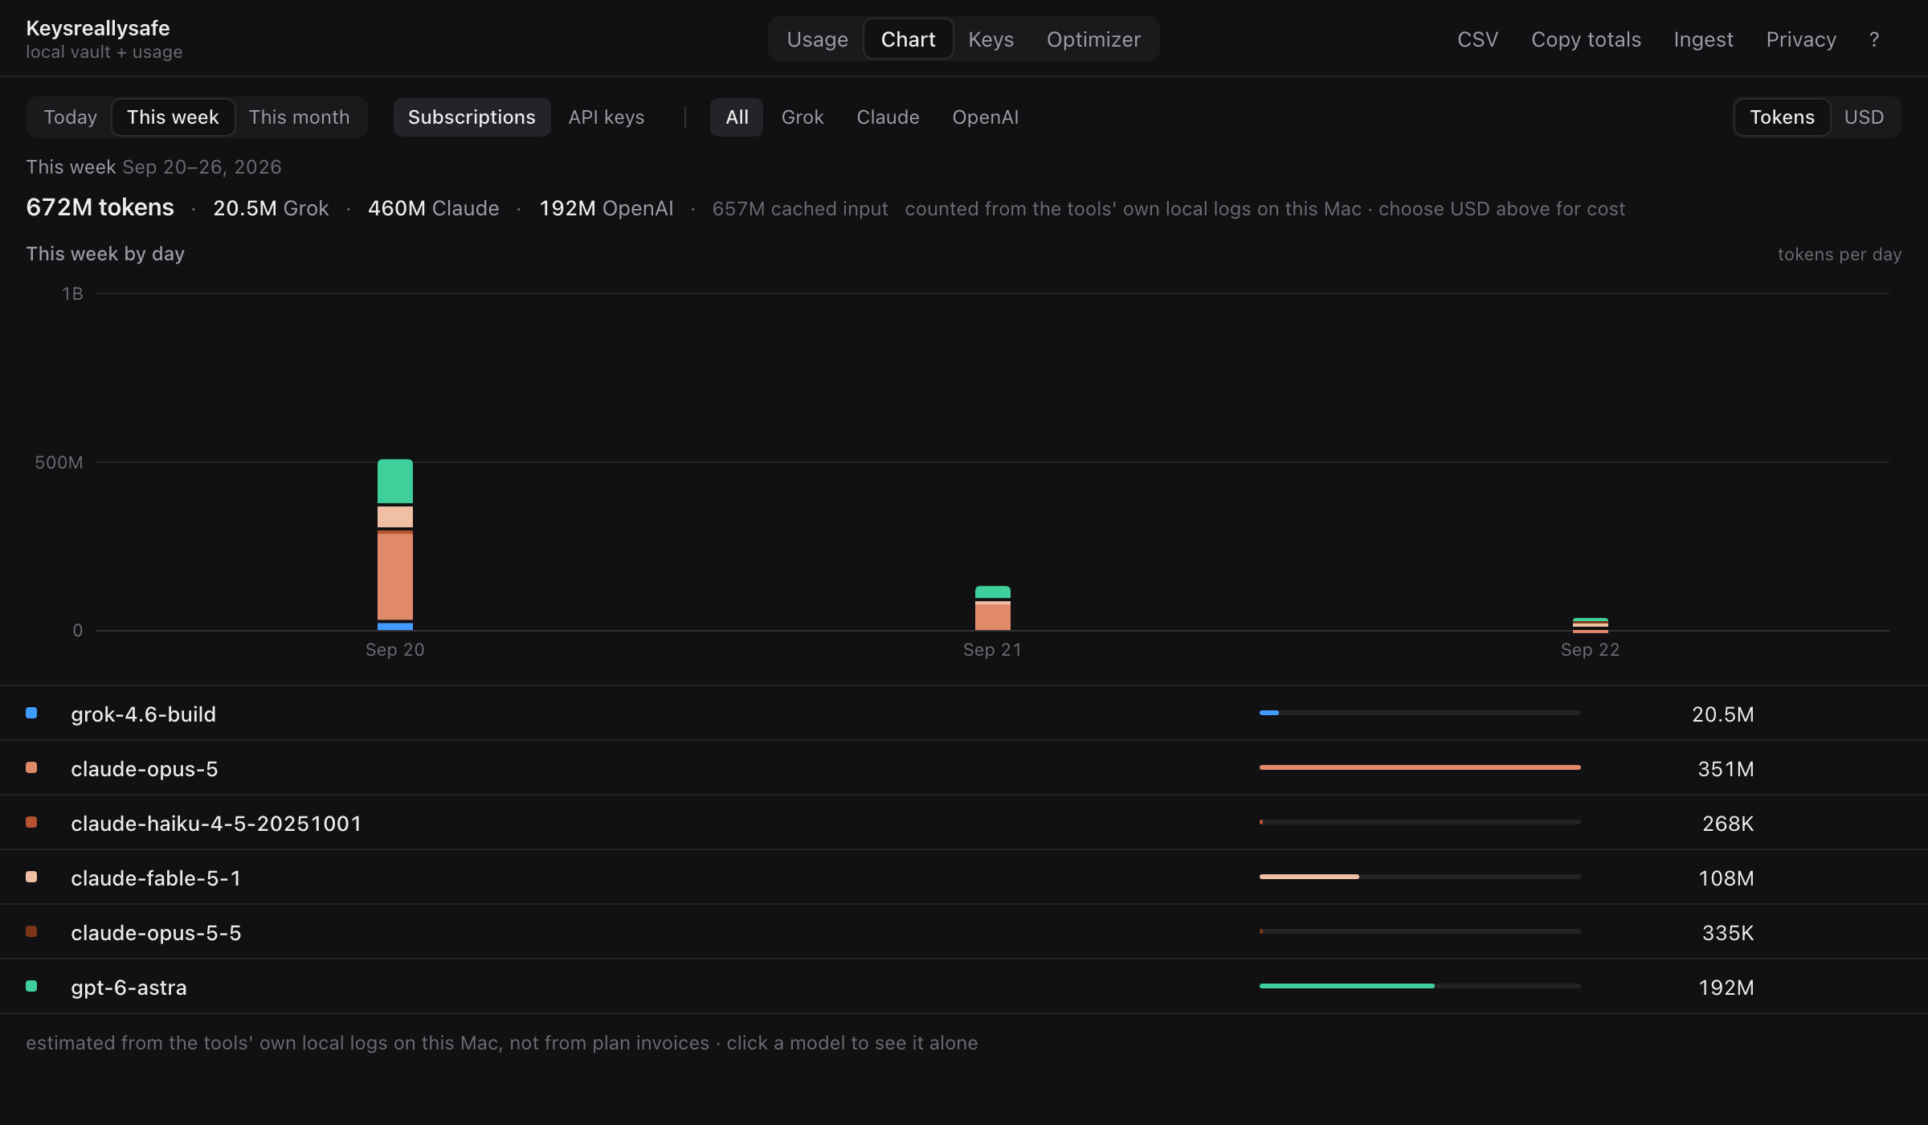This screenshot has width=1928, height=1125.
Task: Switch to the Usage tab
Action: tap(817, 39)
